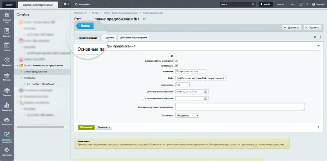
Task: Open the Аналитика chart icon
Action: (x=7, y=105)
